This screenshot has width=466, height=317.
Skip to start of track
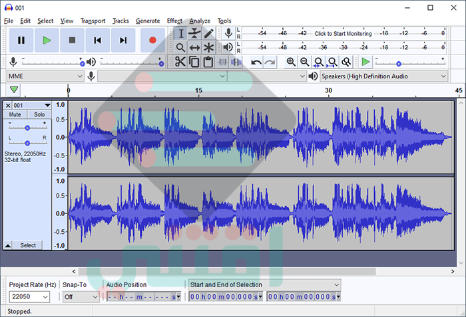click(x=97, y=40)
